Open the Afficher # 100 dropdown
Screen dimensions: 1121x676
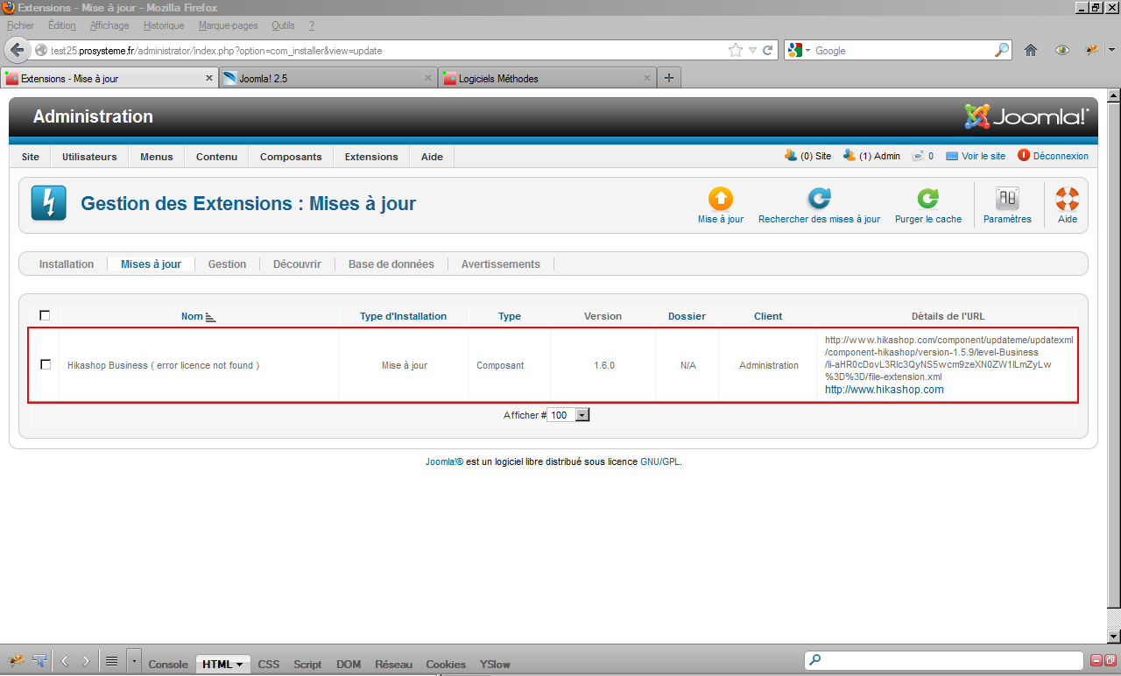(x=568, y=415)
